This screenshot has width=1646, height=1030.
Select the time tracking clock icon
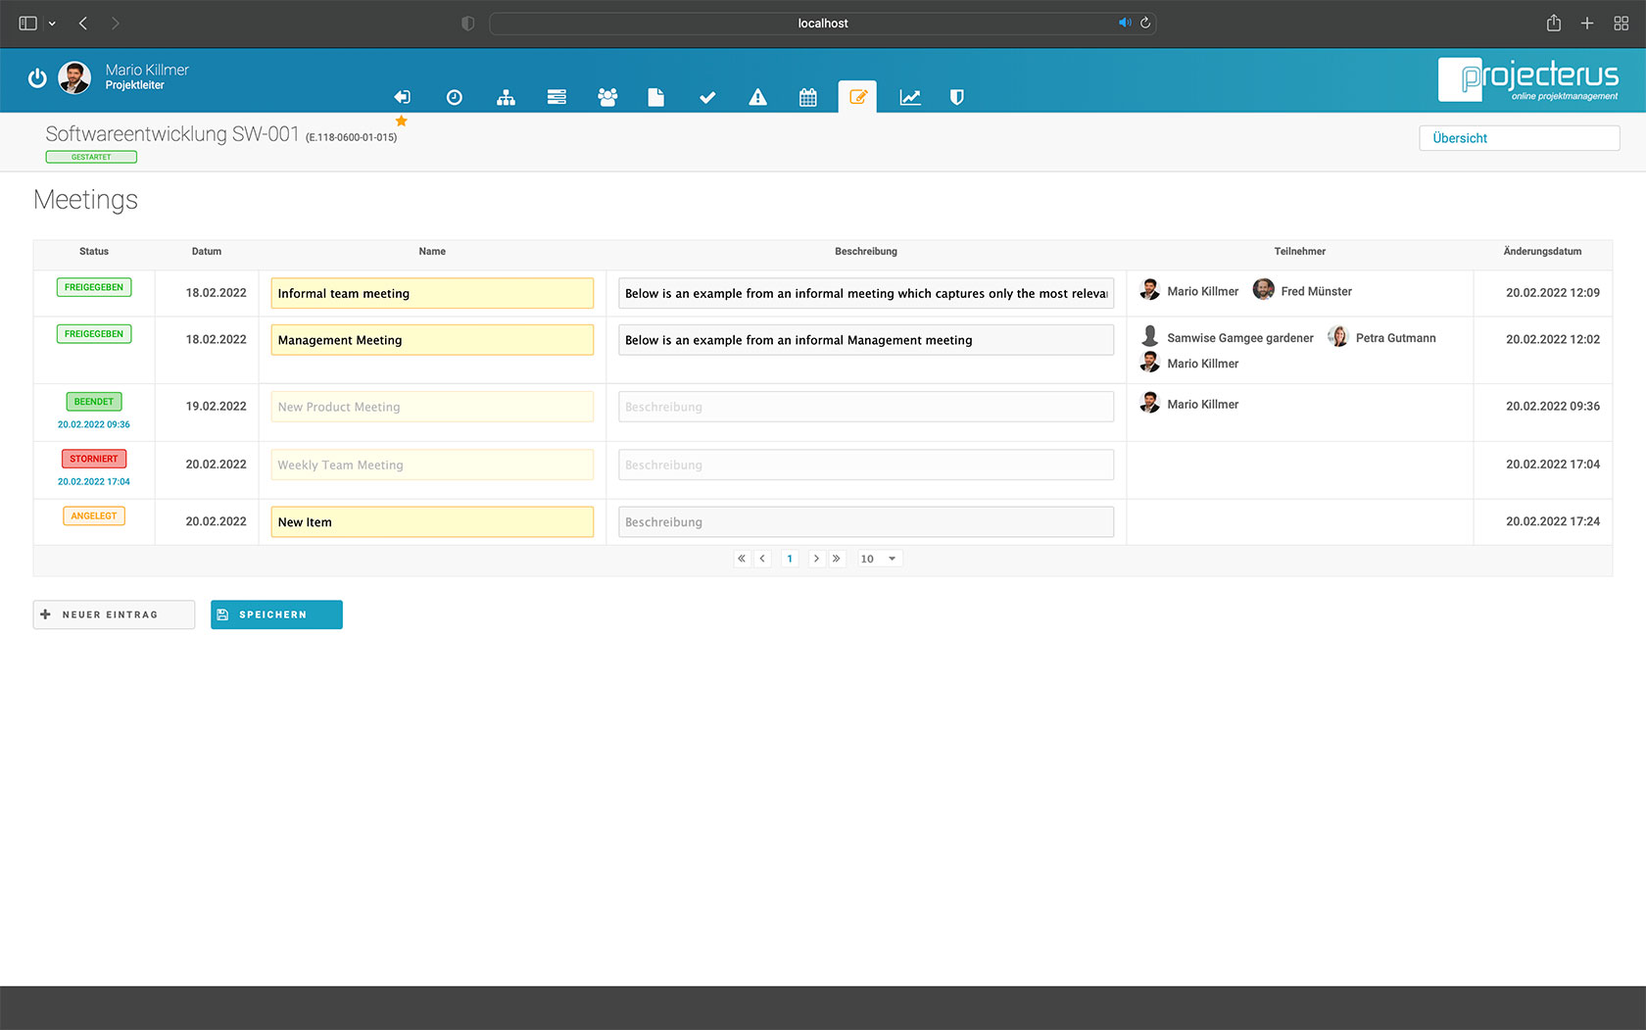(x=454, y=97)
